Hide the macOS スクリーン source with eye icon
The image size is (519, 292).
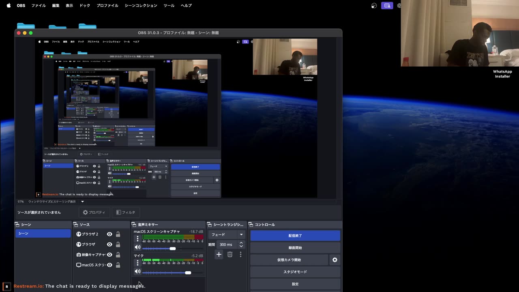[109, 265]
